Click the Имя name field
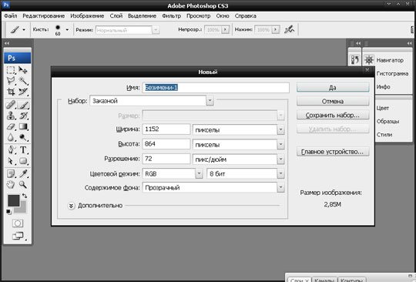 [x=216, y=88]
